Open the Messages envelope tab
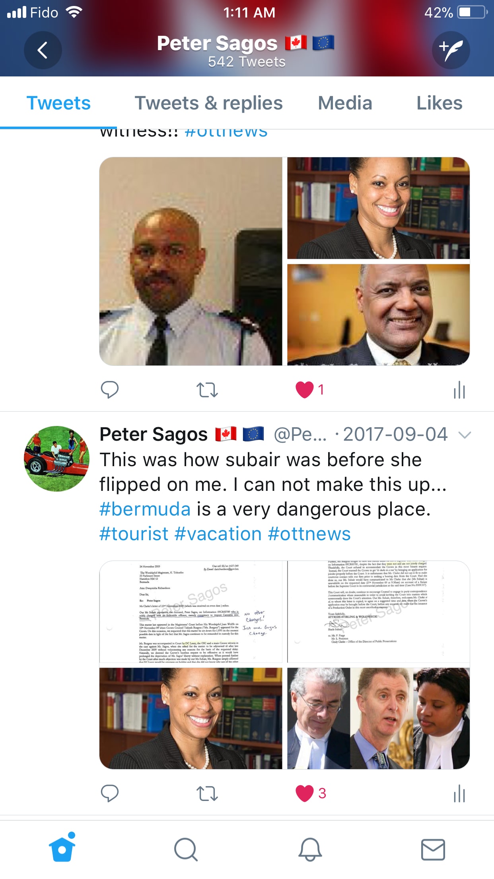494x879 pixels. [x=433, y=849]
